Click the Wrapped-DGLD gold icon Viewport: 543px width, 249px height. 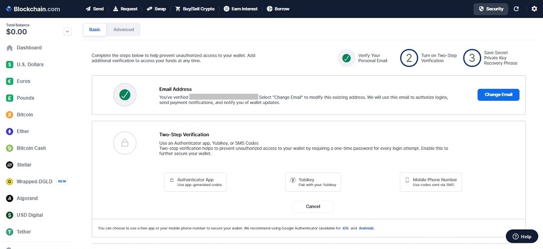point(10,182)
